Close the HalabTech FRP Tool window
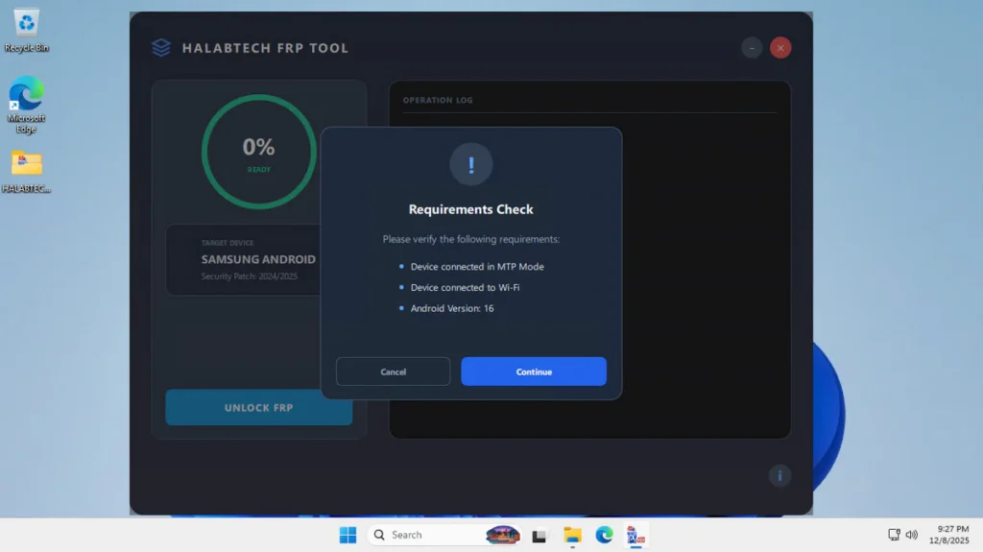The image size is (983, 552). [x=780, y=48]
